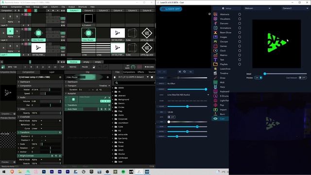Open the Clock app icon in LaserOS
Screen dimensions: 311x175
[x=215, y=51]
